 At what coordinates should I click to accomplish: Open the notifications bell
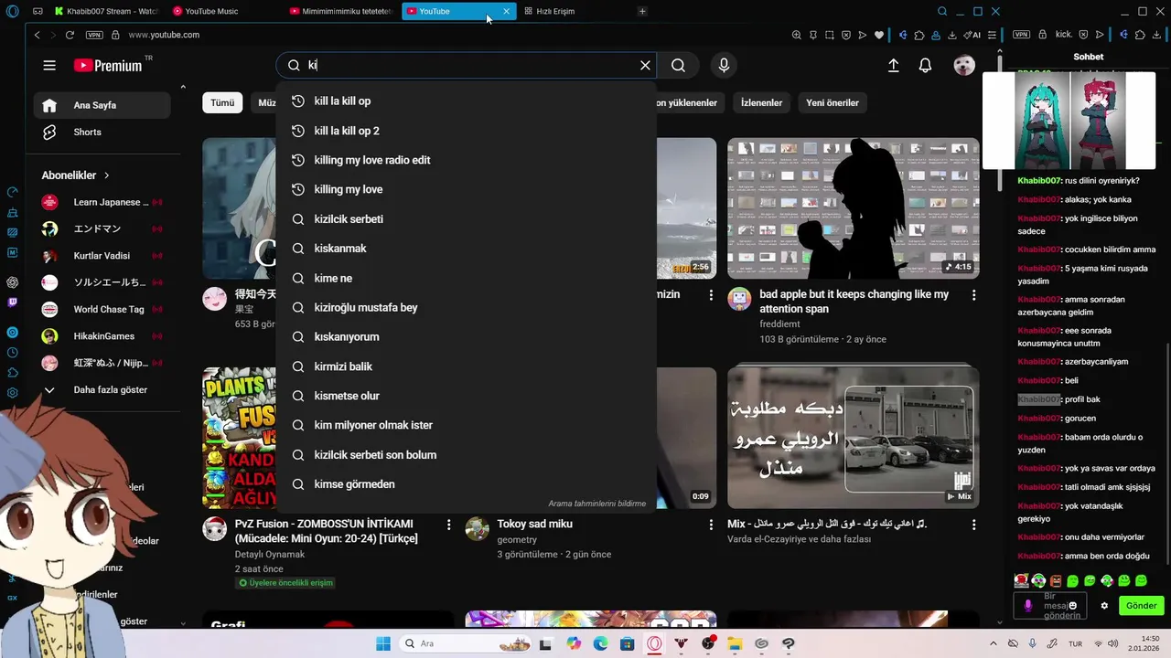(925, 65)
